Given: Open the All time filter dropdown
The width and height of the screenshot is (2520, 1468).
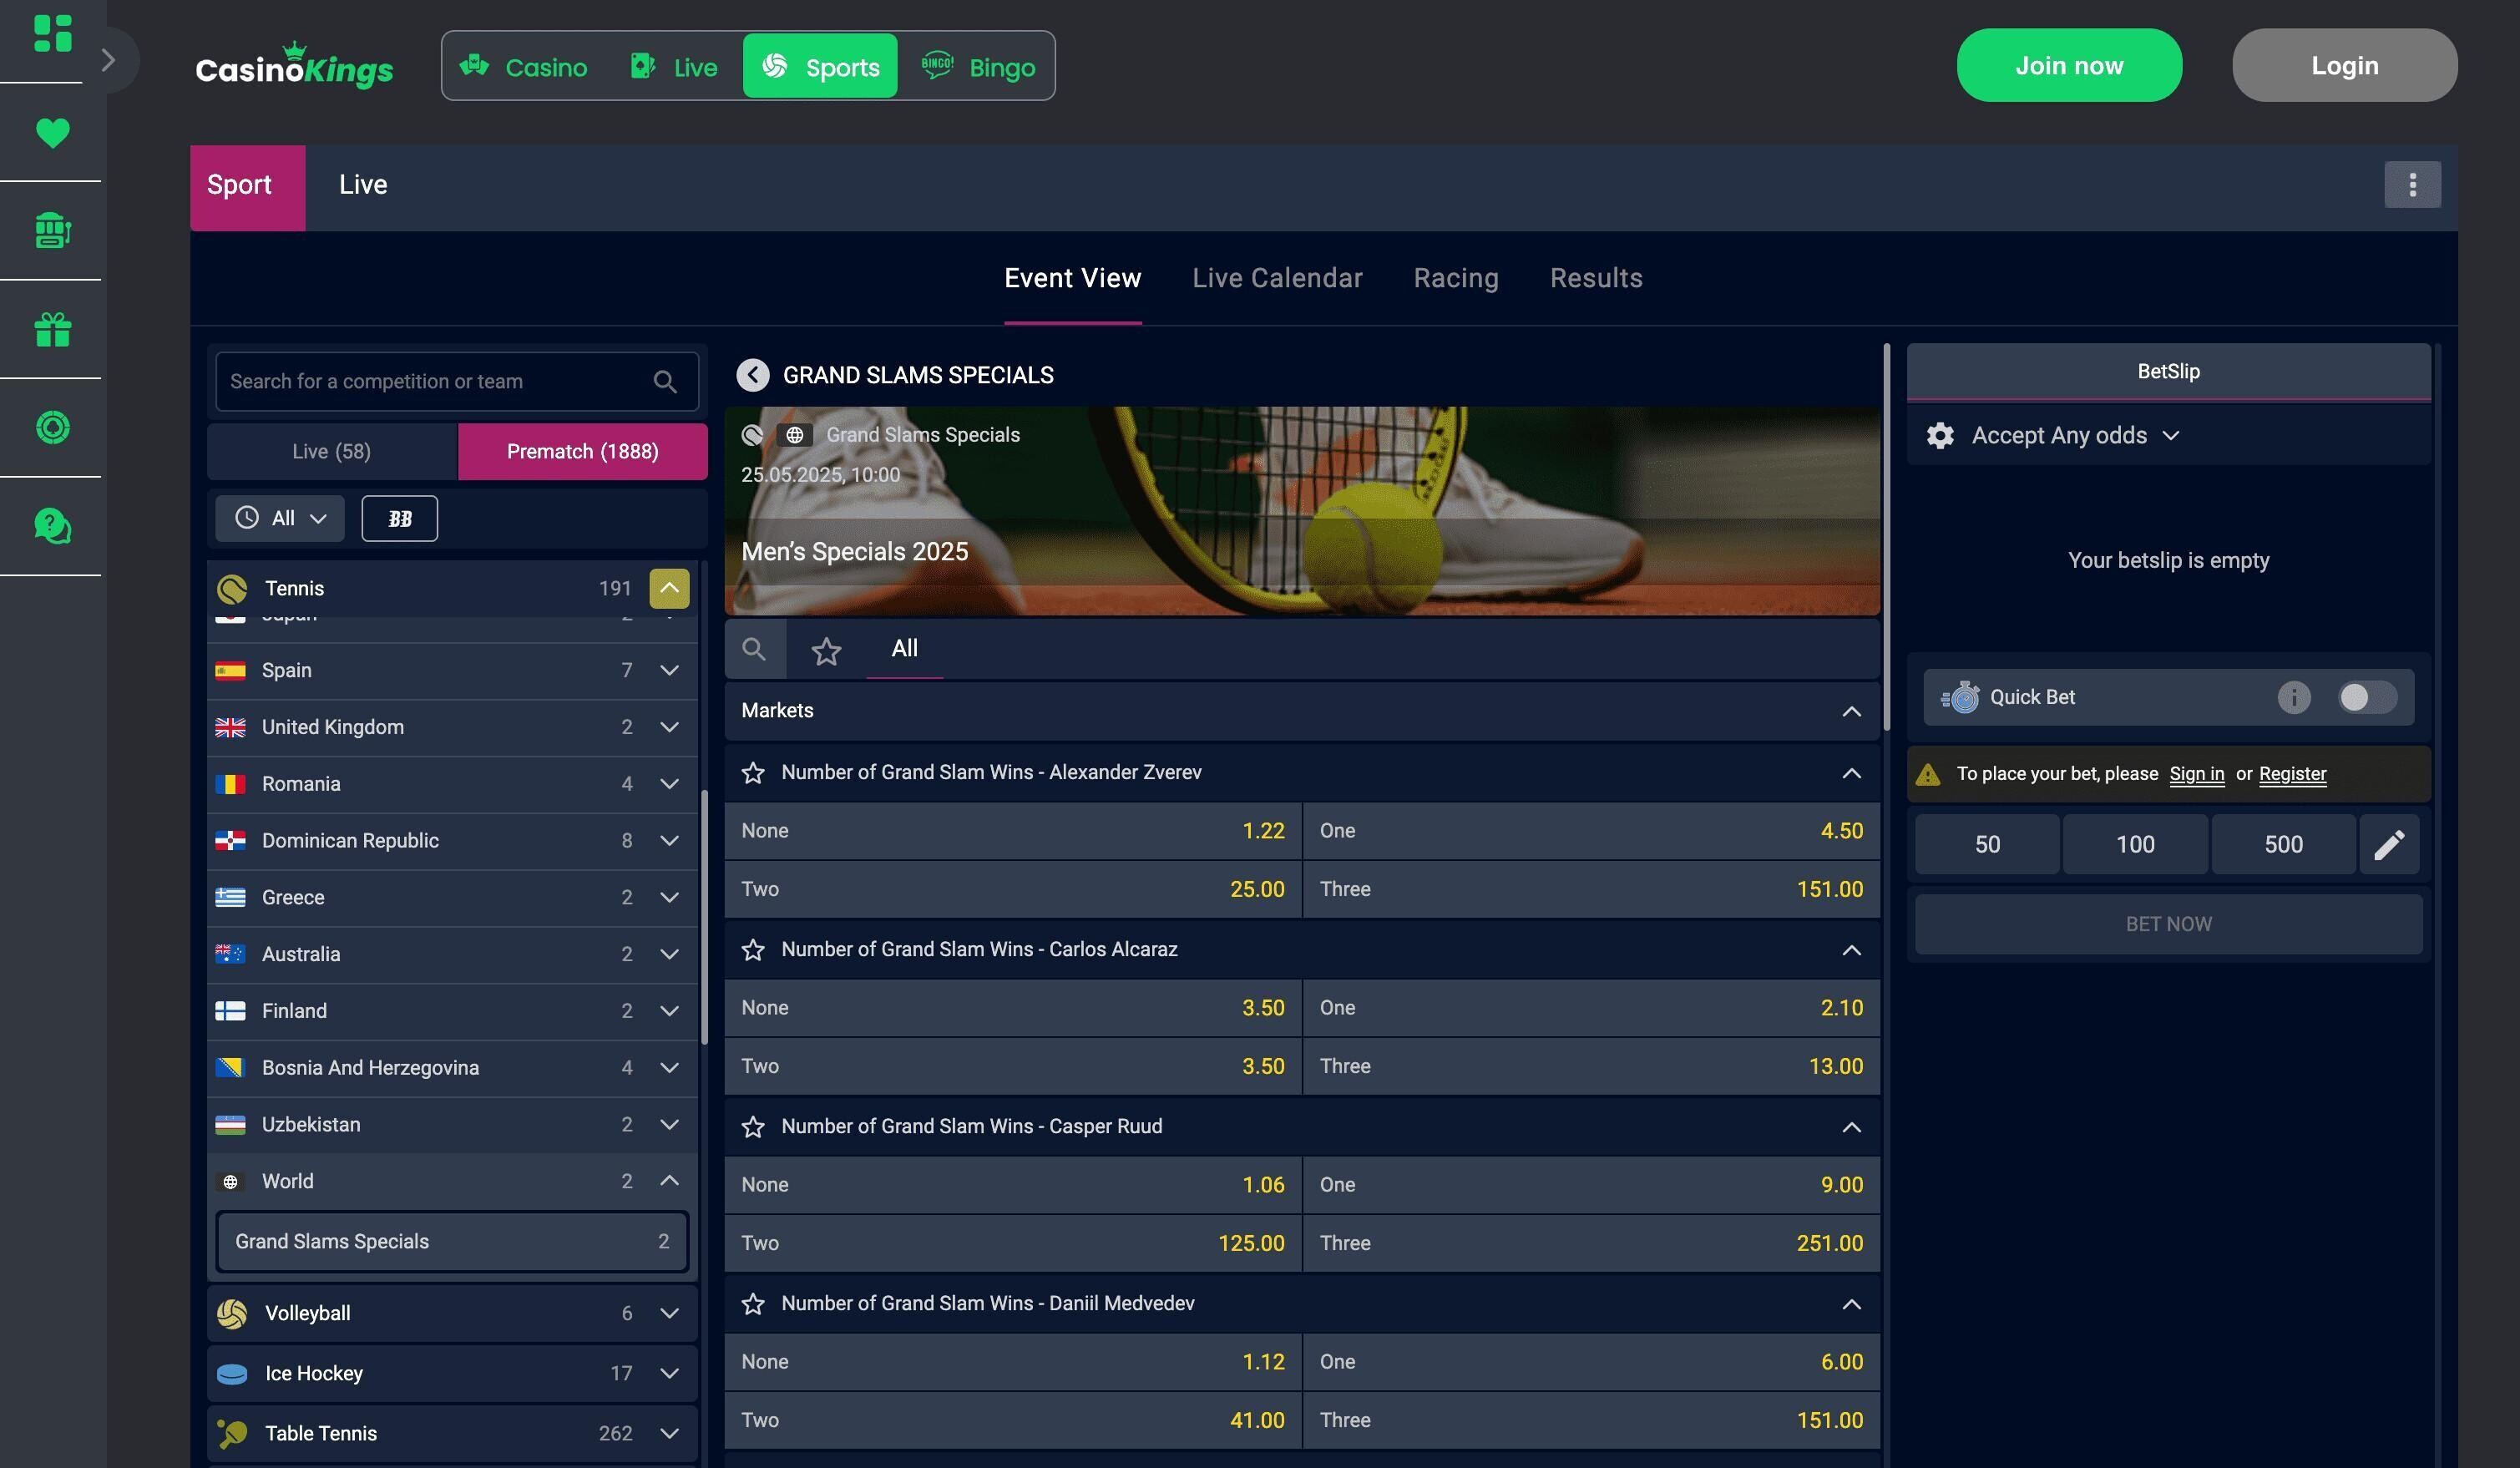Looking at the screenshot, I should pyautogui.click(x=280, y=518).
